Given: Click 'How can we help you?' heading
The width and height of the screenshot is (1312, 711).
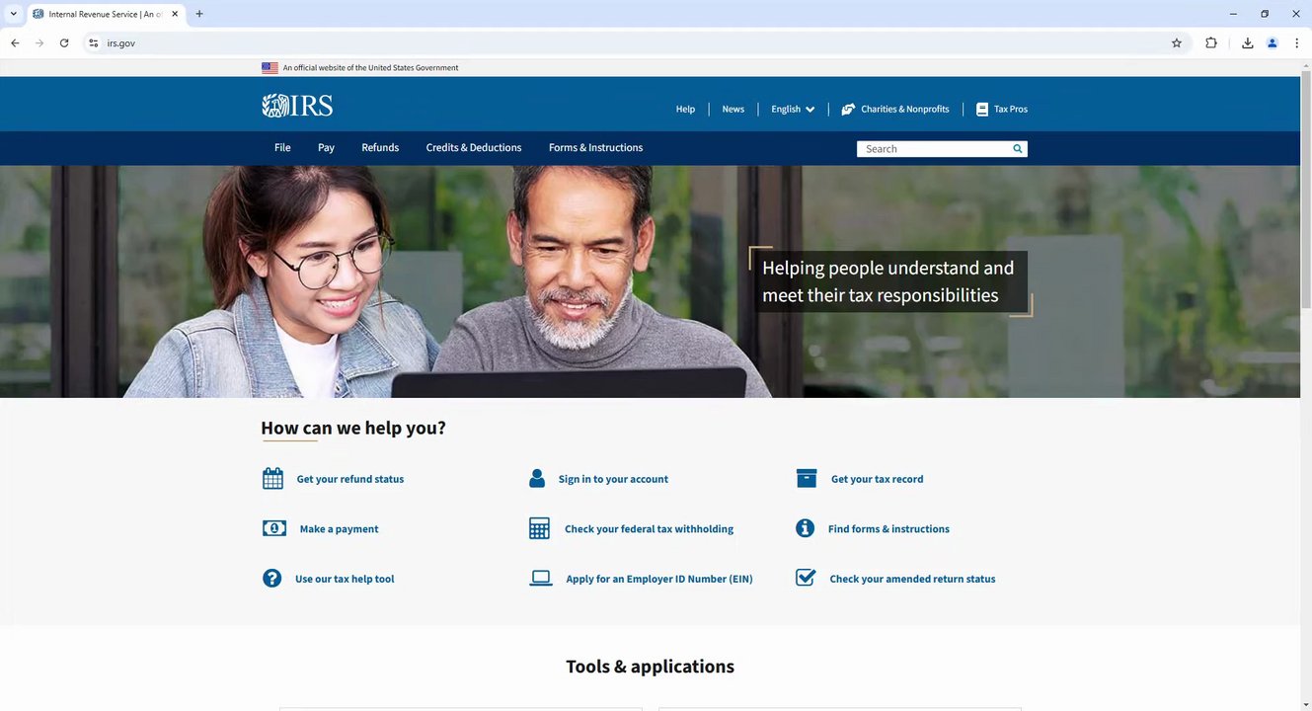Looking at the screenshot, I should (353, 429).
